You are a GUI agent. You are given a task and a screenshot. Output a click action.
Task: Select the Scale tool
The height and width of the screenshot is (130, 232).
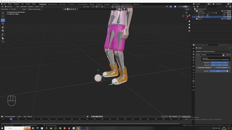pyautogui.click(x=3, y=27)
